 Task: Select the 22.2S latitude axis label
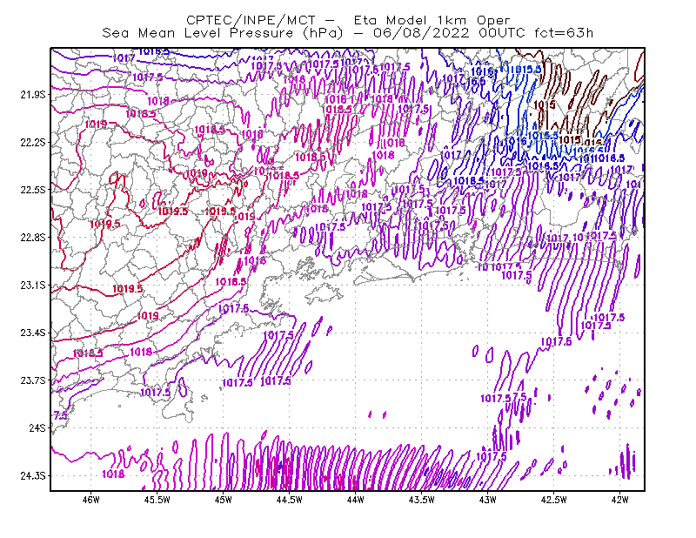tap(33, 142)
